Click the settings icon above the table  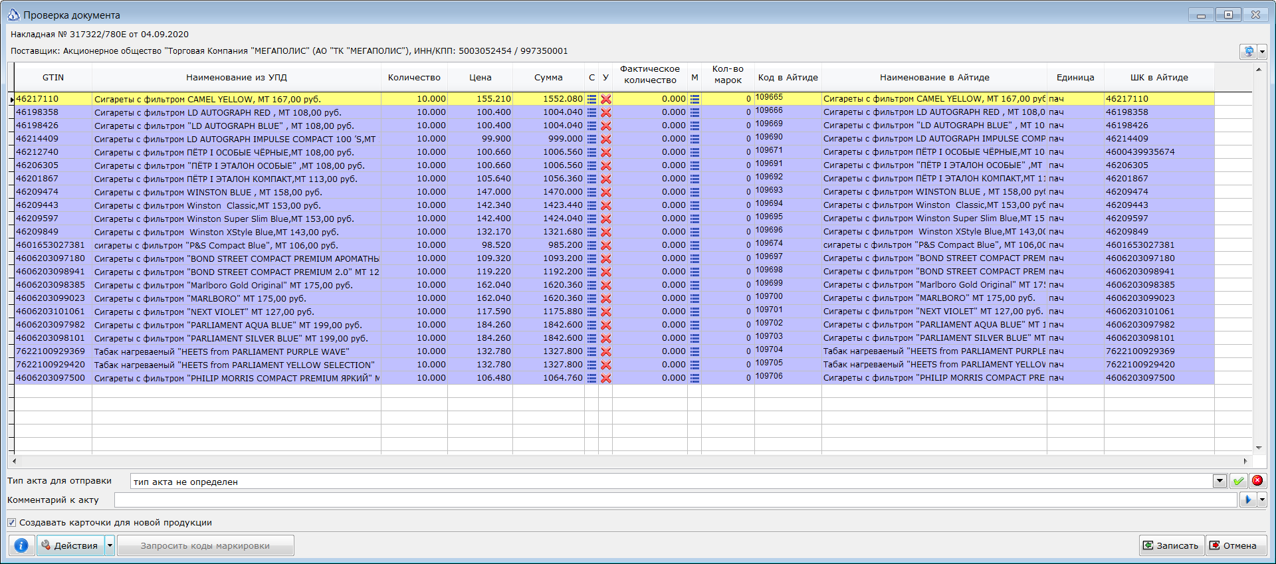coord(1249,51)
